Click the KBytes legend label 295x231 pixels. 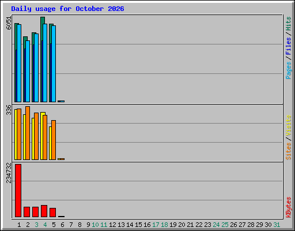288,207
